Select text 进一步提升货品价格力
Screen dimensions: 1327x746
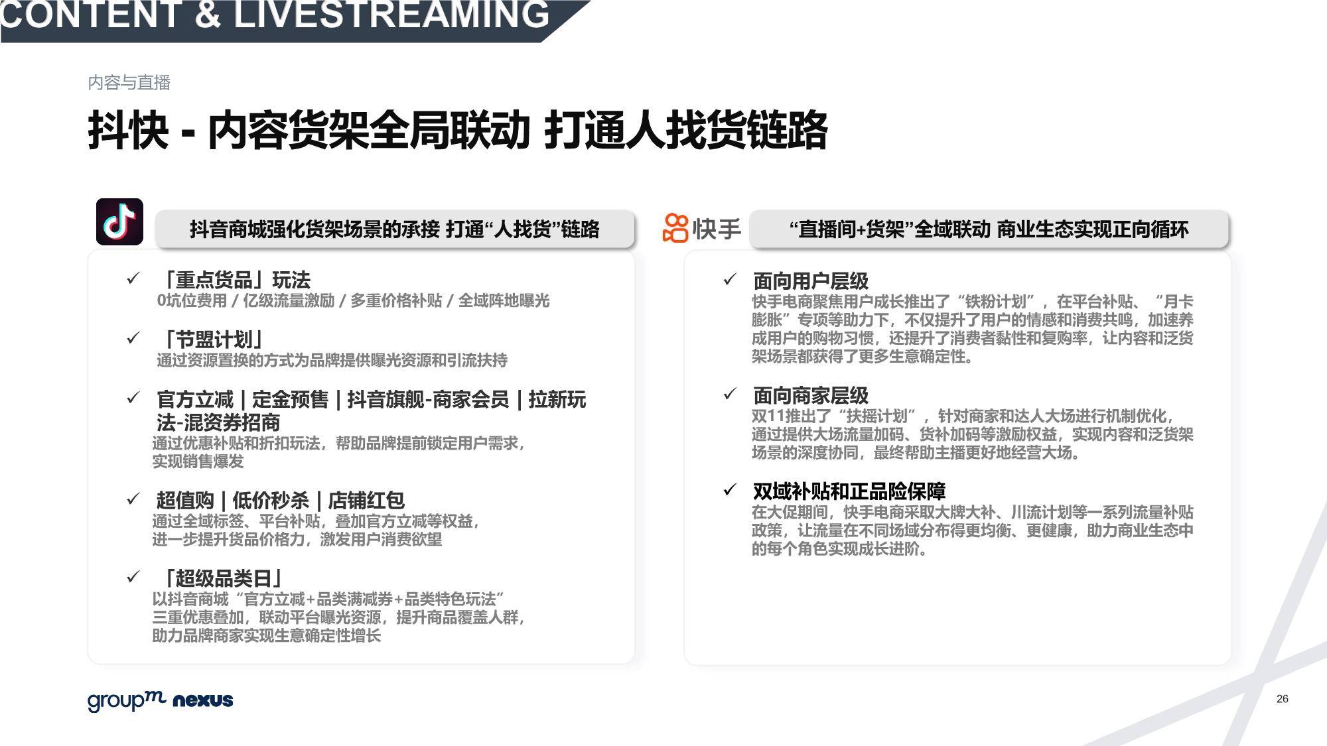pyautogui.click(x=297, y=540)
